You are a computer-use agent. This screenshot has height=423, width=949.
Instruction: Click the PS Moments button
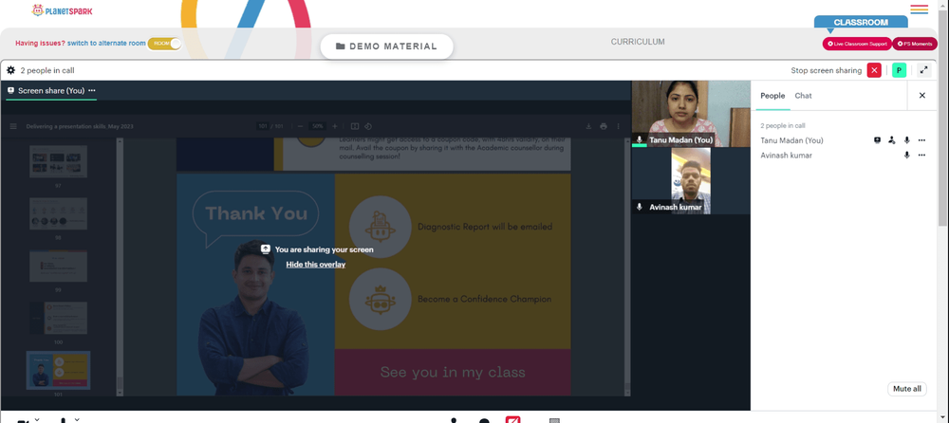(x=915, y=44)
